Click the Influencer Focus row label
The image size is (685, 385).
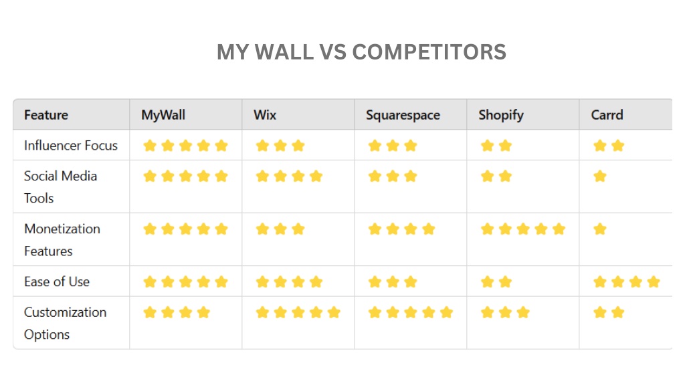[71, 145]
